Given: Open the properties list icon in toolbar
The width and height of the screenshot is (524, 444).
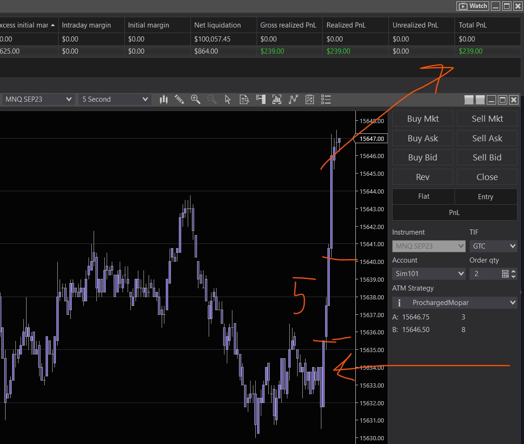Looking at the screenshot, I should tap(326, 99).
